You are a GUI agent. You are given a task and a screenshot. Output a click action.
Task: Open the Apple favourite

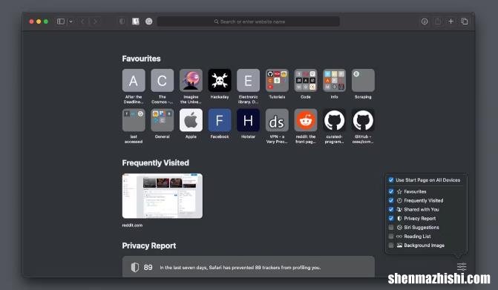[x=191, y=120]
